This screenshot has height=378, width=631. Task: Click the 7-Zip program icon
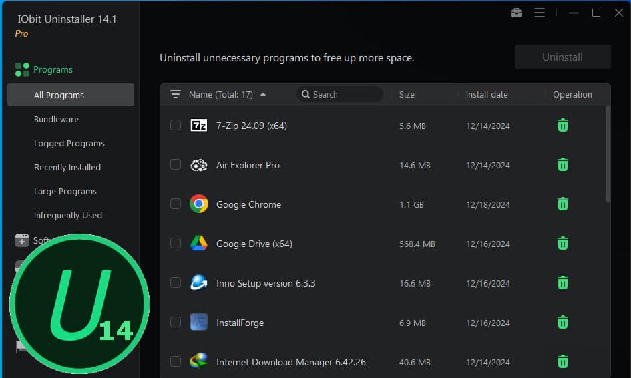[x=199, y=125]
